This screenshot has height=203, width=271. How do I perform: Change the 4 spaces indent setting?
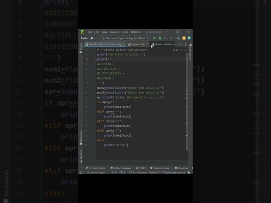click(142, 172)
